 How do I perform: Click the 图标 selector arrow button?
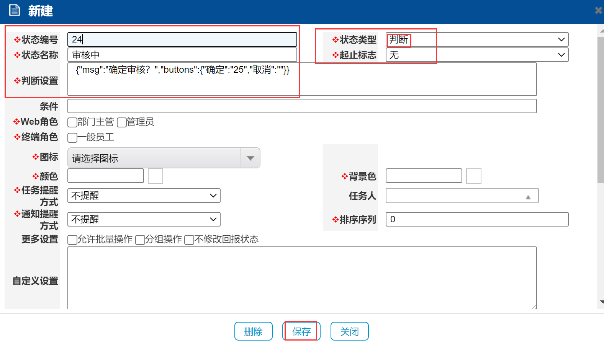point(250,158)
